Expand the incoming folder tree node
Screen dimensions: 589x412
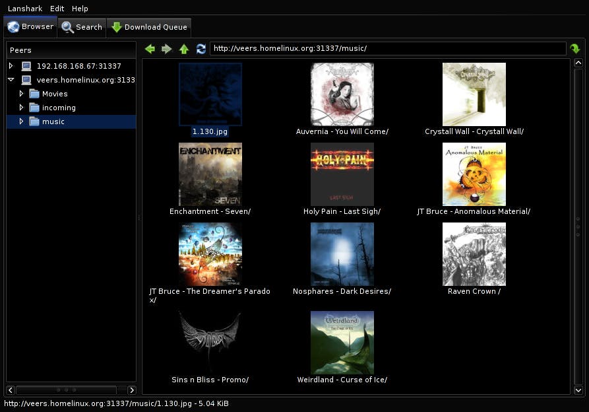click(21, 108)
